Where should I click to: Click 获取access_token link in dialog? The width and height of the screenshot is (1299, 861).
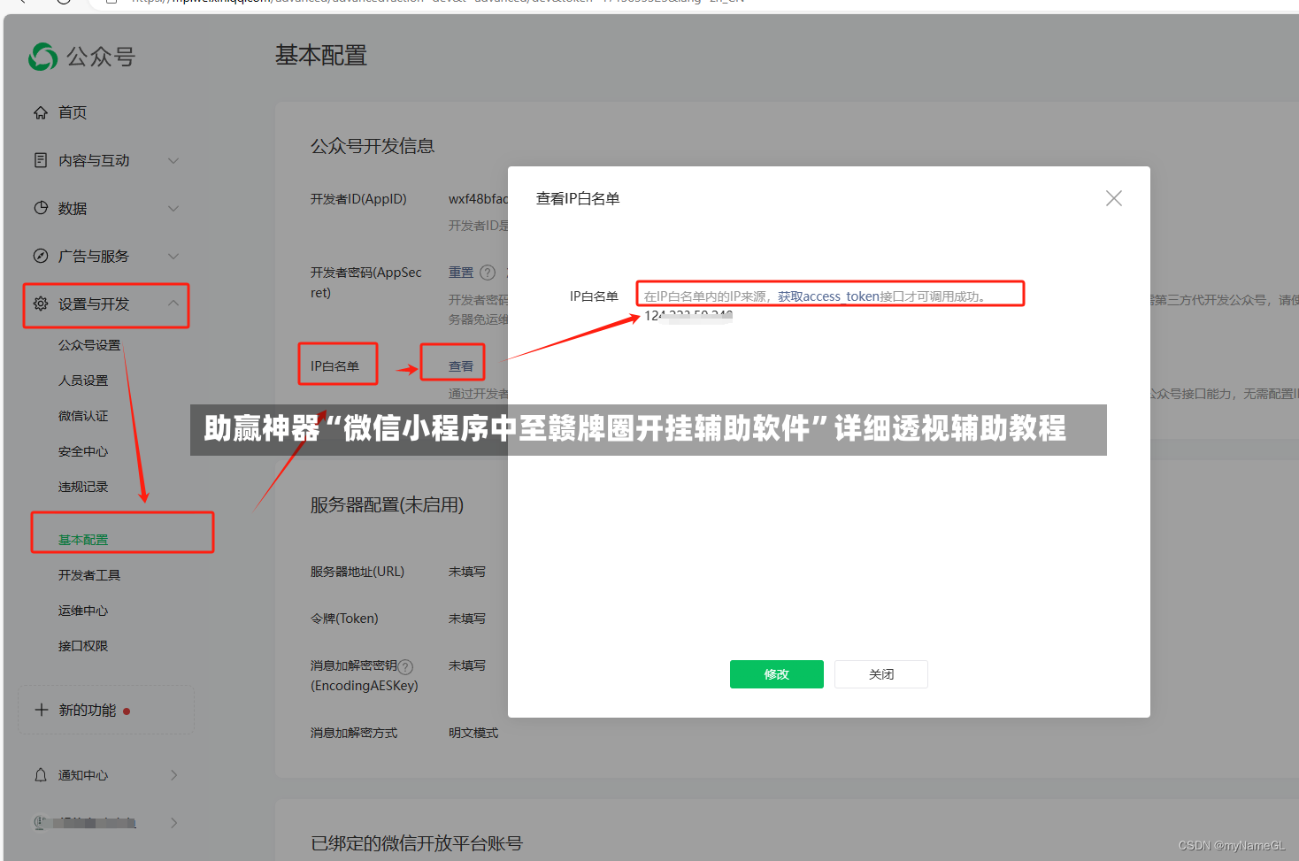tap(828, 296)
